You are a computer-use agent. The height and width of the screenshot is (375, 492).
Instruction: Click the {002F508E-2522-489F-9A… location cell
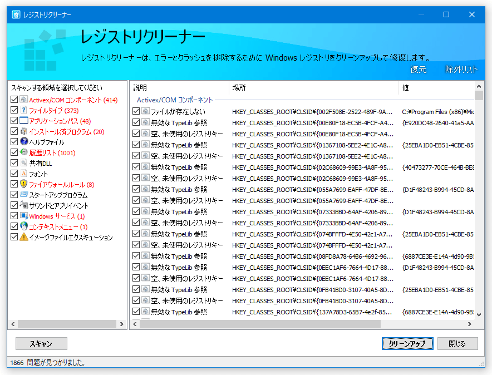click(x=312, y=112)
